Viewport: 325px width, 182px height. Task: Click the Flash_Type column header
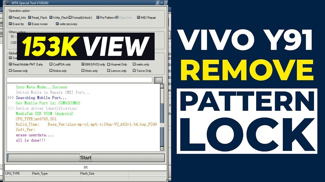[x=55, y=174]
